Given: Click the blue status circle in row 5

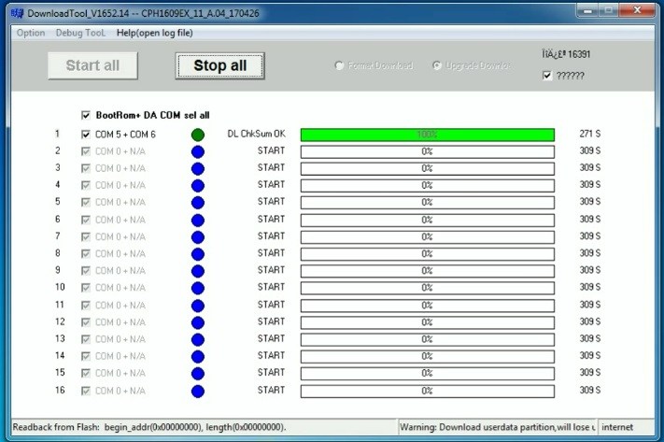Looking at the screenshot, I should pos(197,203).
